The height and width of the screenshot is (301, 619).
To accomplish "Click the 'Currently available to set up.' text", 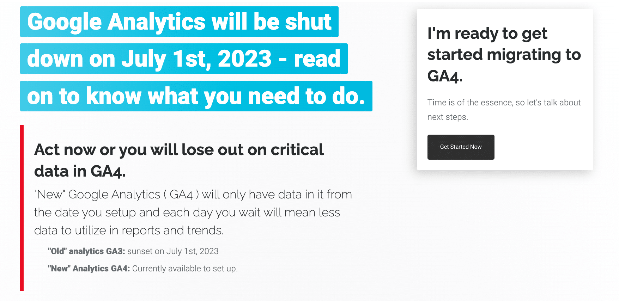I will point(185,269).
